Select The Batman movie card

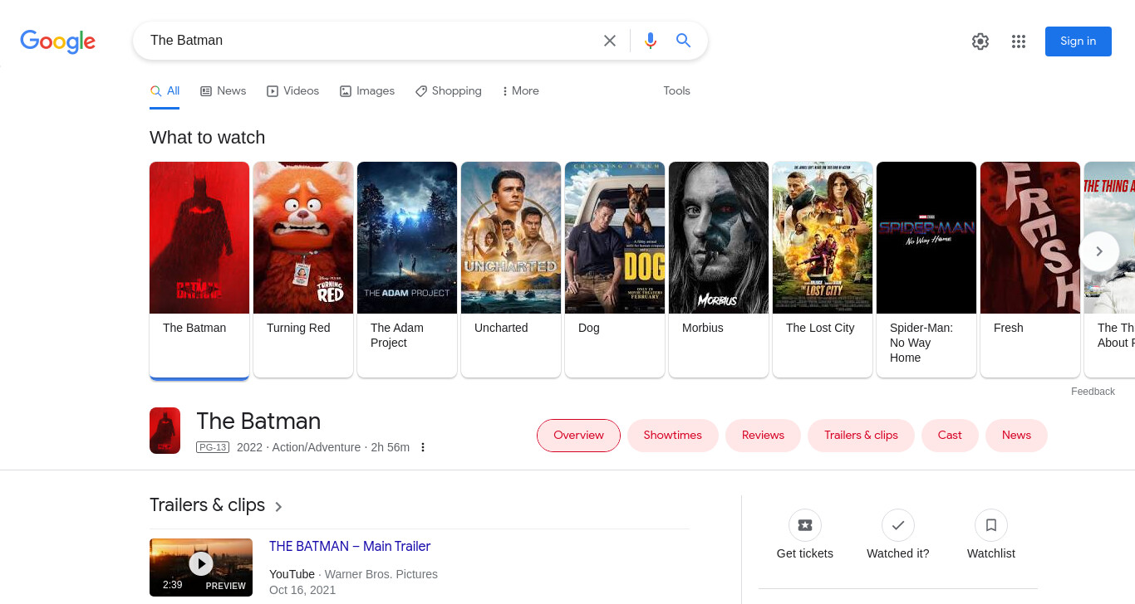pyautogui.click(x=199, y=270)
